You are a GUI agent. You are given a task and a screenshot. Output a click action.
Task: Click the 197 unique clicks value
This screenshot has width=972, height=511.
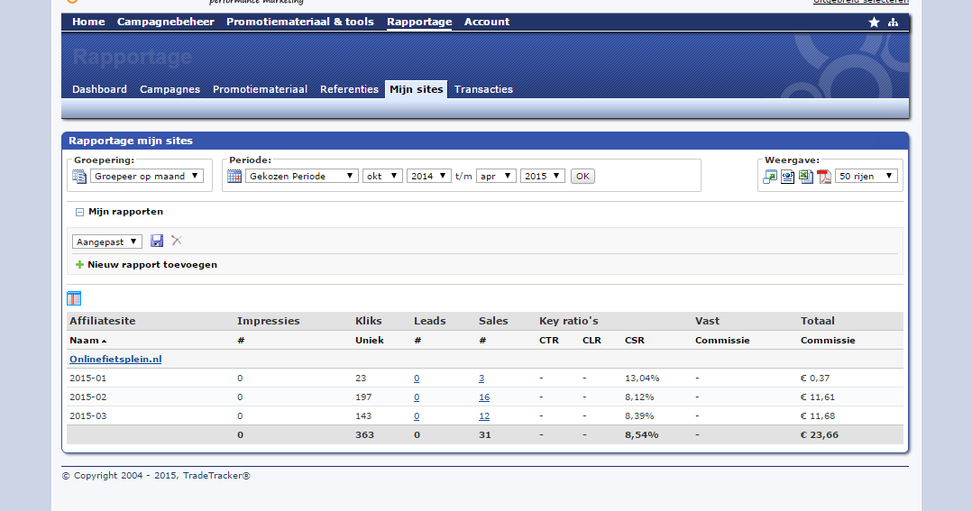[363, 397]
